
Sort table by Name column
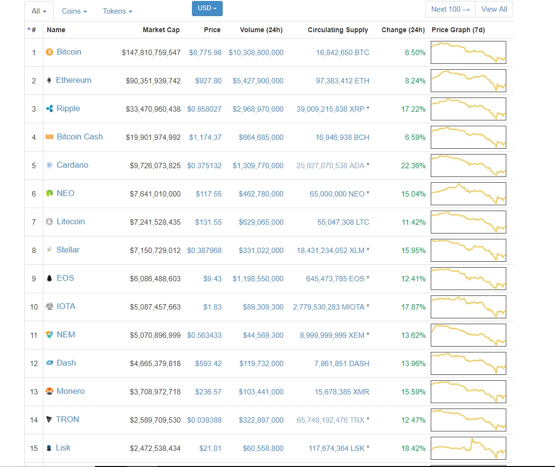pyautogui.click(x=56, y=30)
